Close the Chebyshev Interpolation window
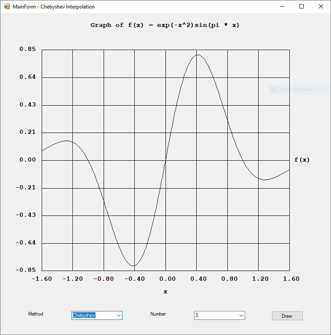 coord(321,7)
